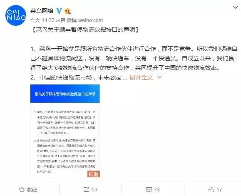Click the comment count 73
Viewport: 241px width, 196px height.
pos(157,190)
